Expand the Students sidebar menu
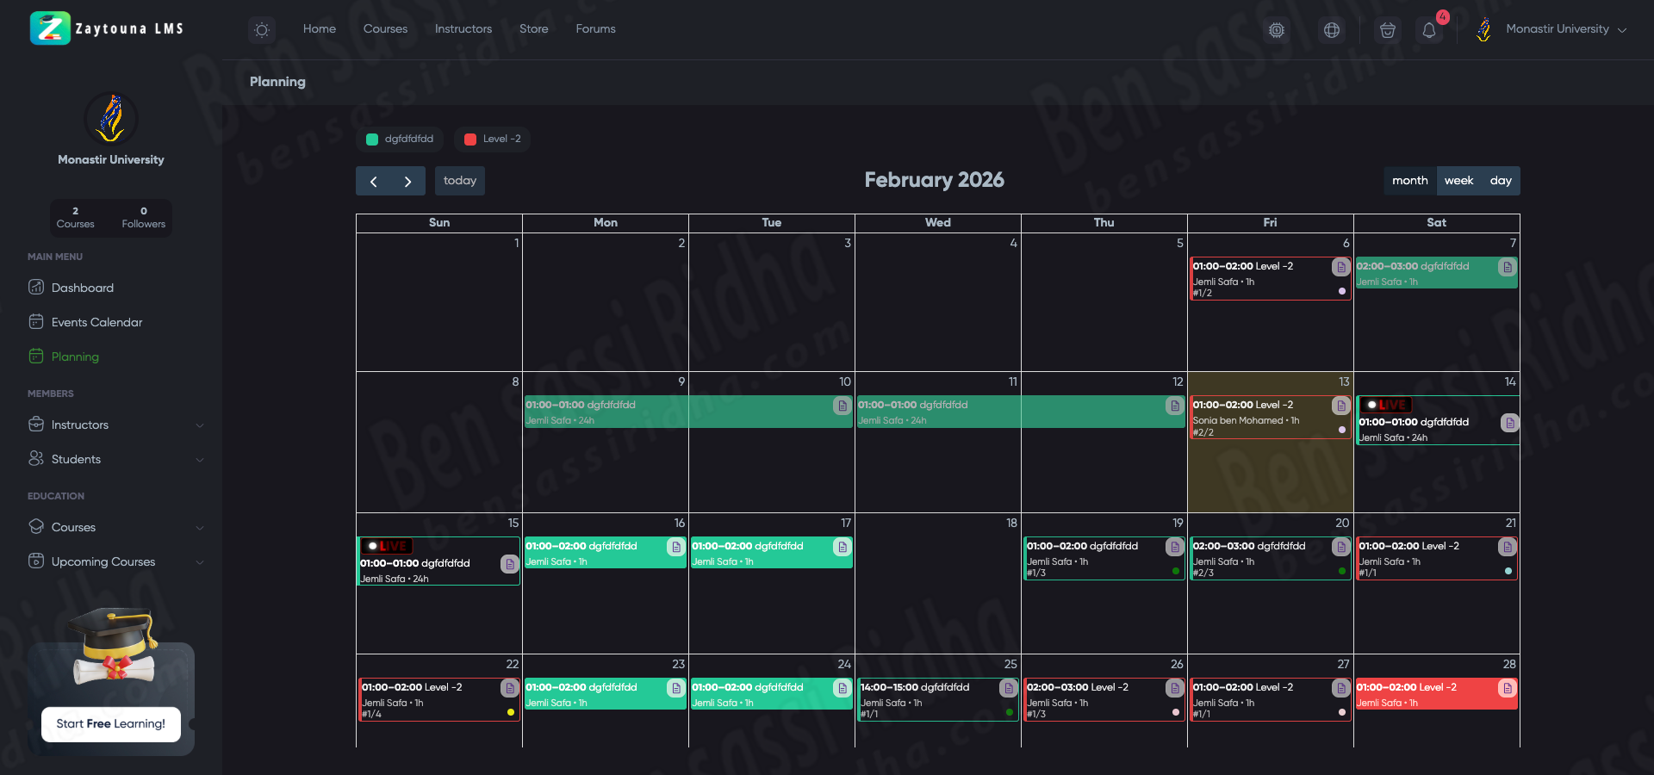Image resolution: width=1654 pixels, height=775 pixels. point(115,459)
